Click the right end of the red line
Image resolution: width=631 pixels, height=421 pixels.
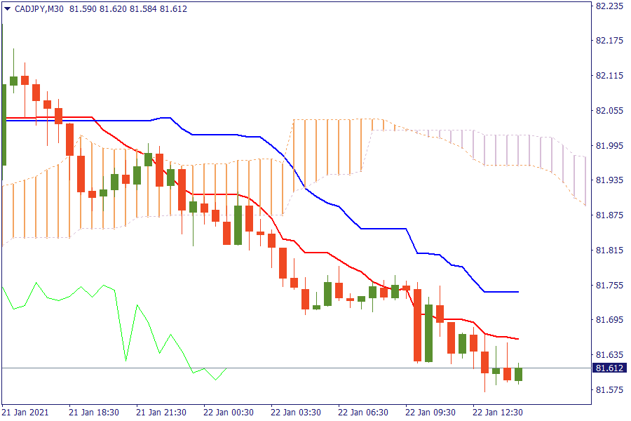[517, 339]
